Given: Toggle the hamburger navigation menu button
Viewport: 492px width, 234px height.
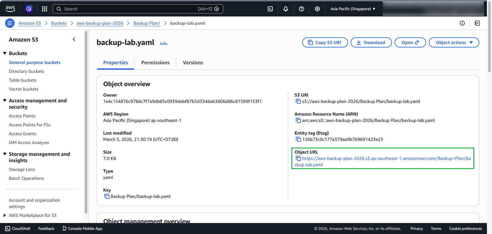Looking at the screenshot, I should point(10,23).
